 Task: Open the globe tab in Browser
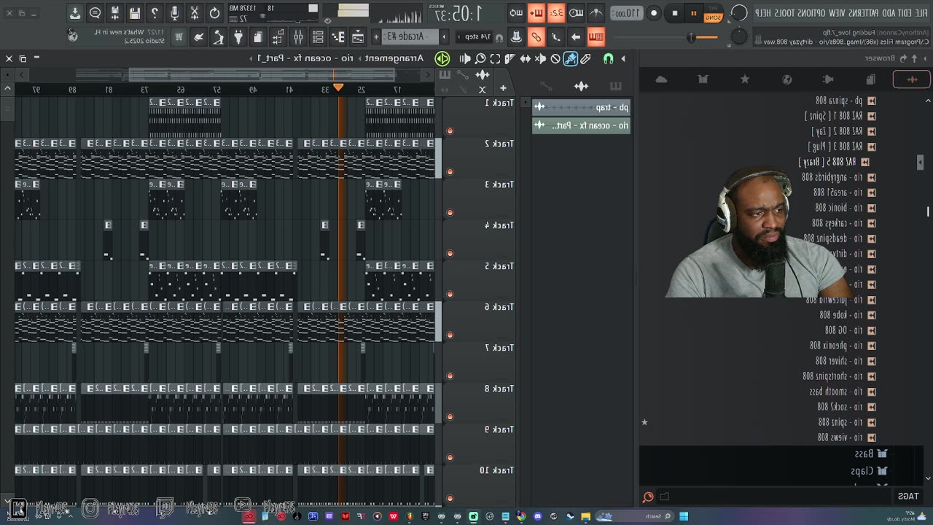pos(787,79)
